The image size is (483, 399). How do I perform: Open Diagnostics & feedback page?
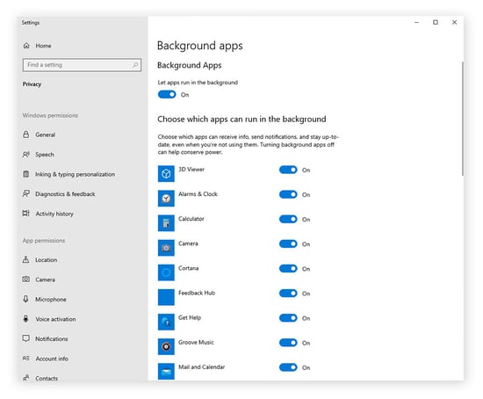[x=65, y=194]
